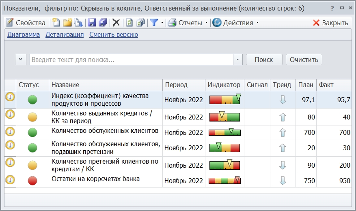This screenshot has height=211, width=356.
Task: Click the black X delete icon
Action: [x=116, y=23]
